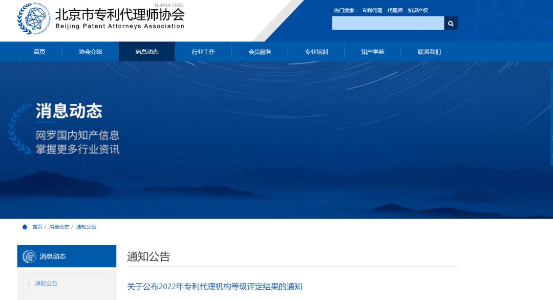The image size is (553, 300).
Task: Open the 消息动态 breadcrumb entry
Action: pyautogui.click(x=57, y=226)
